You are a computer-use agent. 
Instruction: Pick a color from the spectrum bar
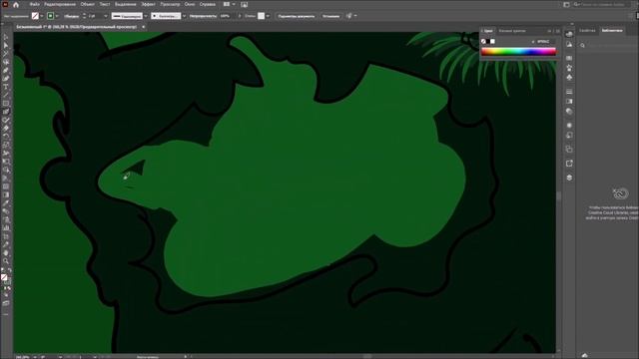518,52
